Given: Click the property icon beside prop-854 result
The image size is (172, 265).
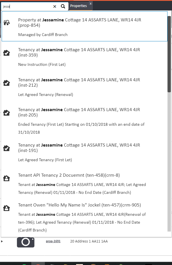Looking at the screenshot, I should [x=6, y=23].
